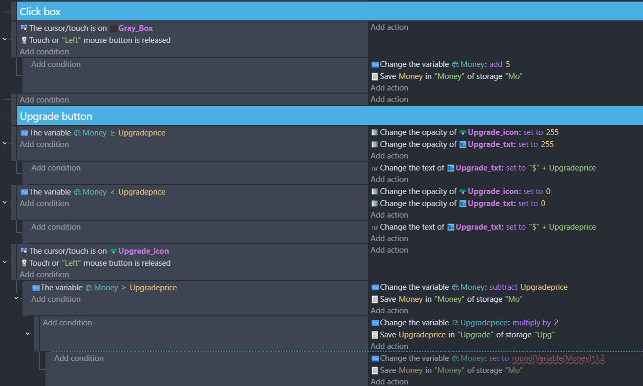The width and height of the screenshot is (643, 386).
Task: Click the mouse icon under the Gray_Box condition
Action: coord(24,40)
